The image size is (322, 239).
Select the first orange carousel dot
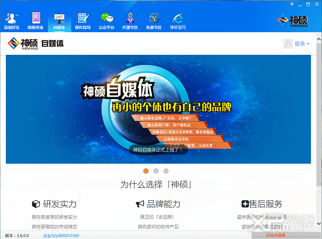[x=146, y=171]
